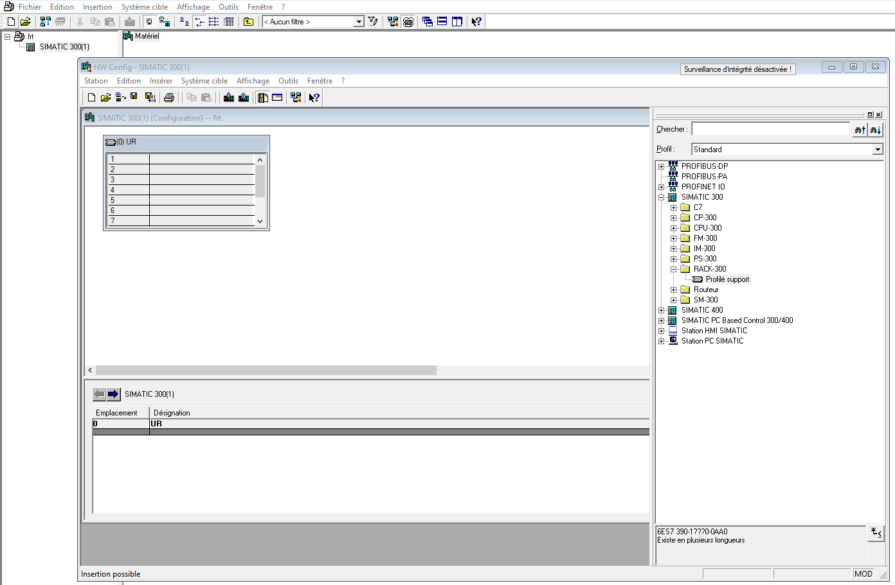Click Configure Network icon in HW Config toolbar
This screenshot has height=585, width=895.
click(x=296, y=98)
